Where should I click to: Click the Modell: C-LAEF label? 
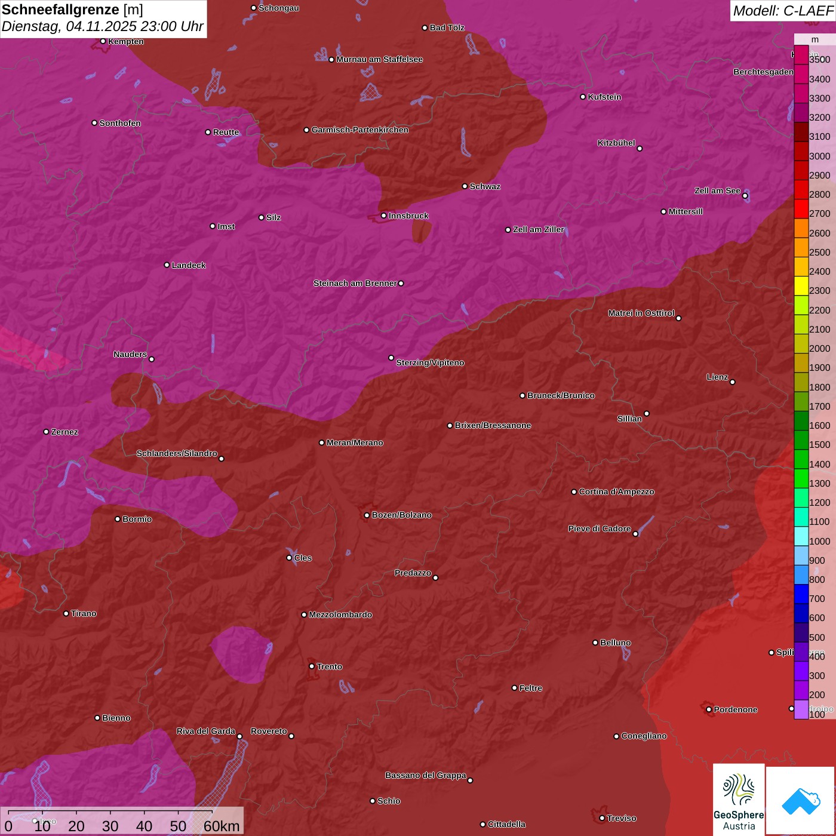[x=783, y=10]
